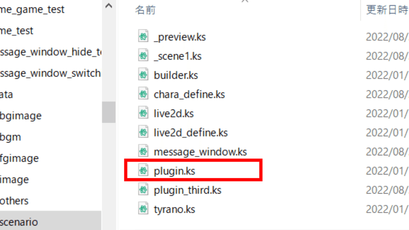
Task: Click the highlighted plugin.ks file icon
Action: click(x=143, y=170)
